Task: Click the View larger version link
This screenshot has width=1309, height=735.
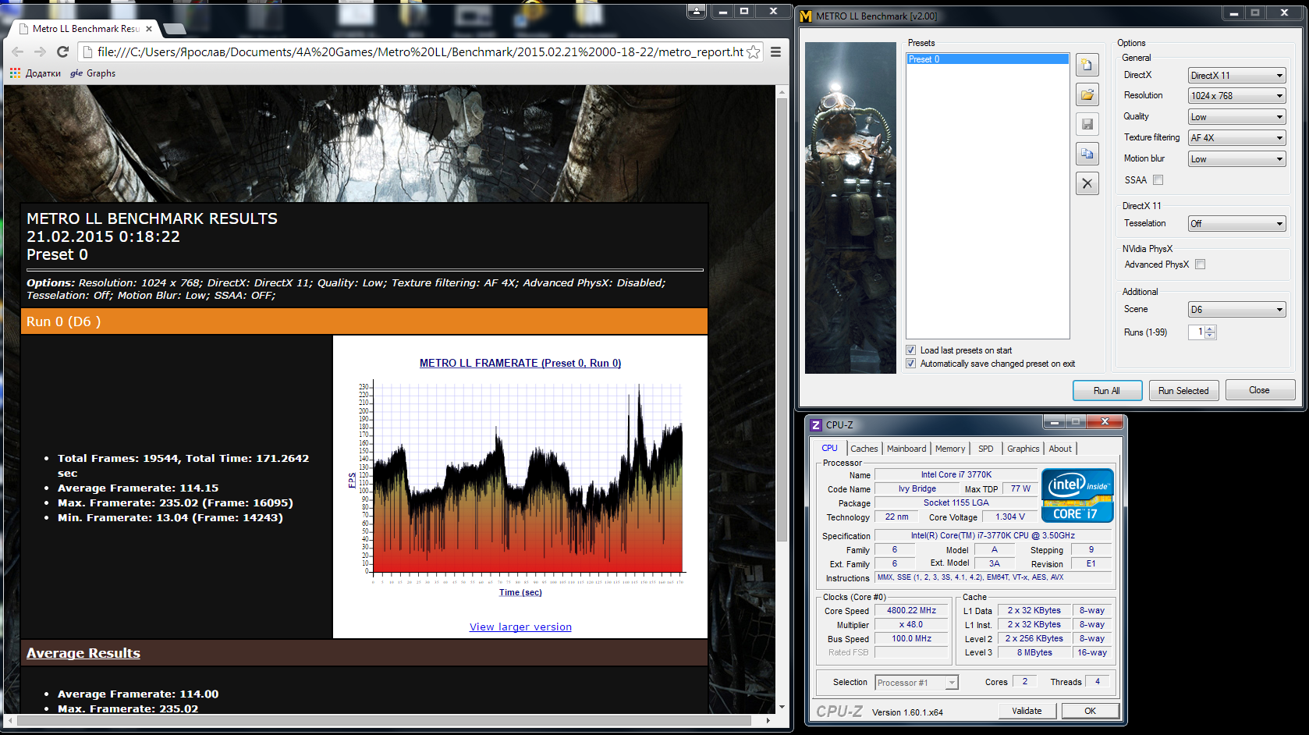Action: 520,627
